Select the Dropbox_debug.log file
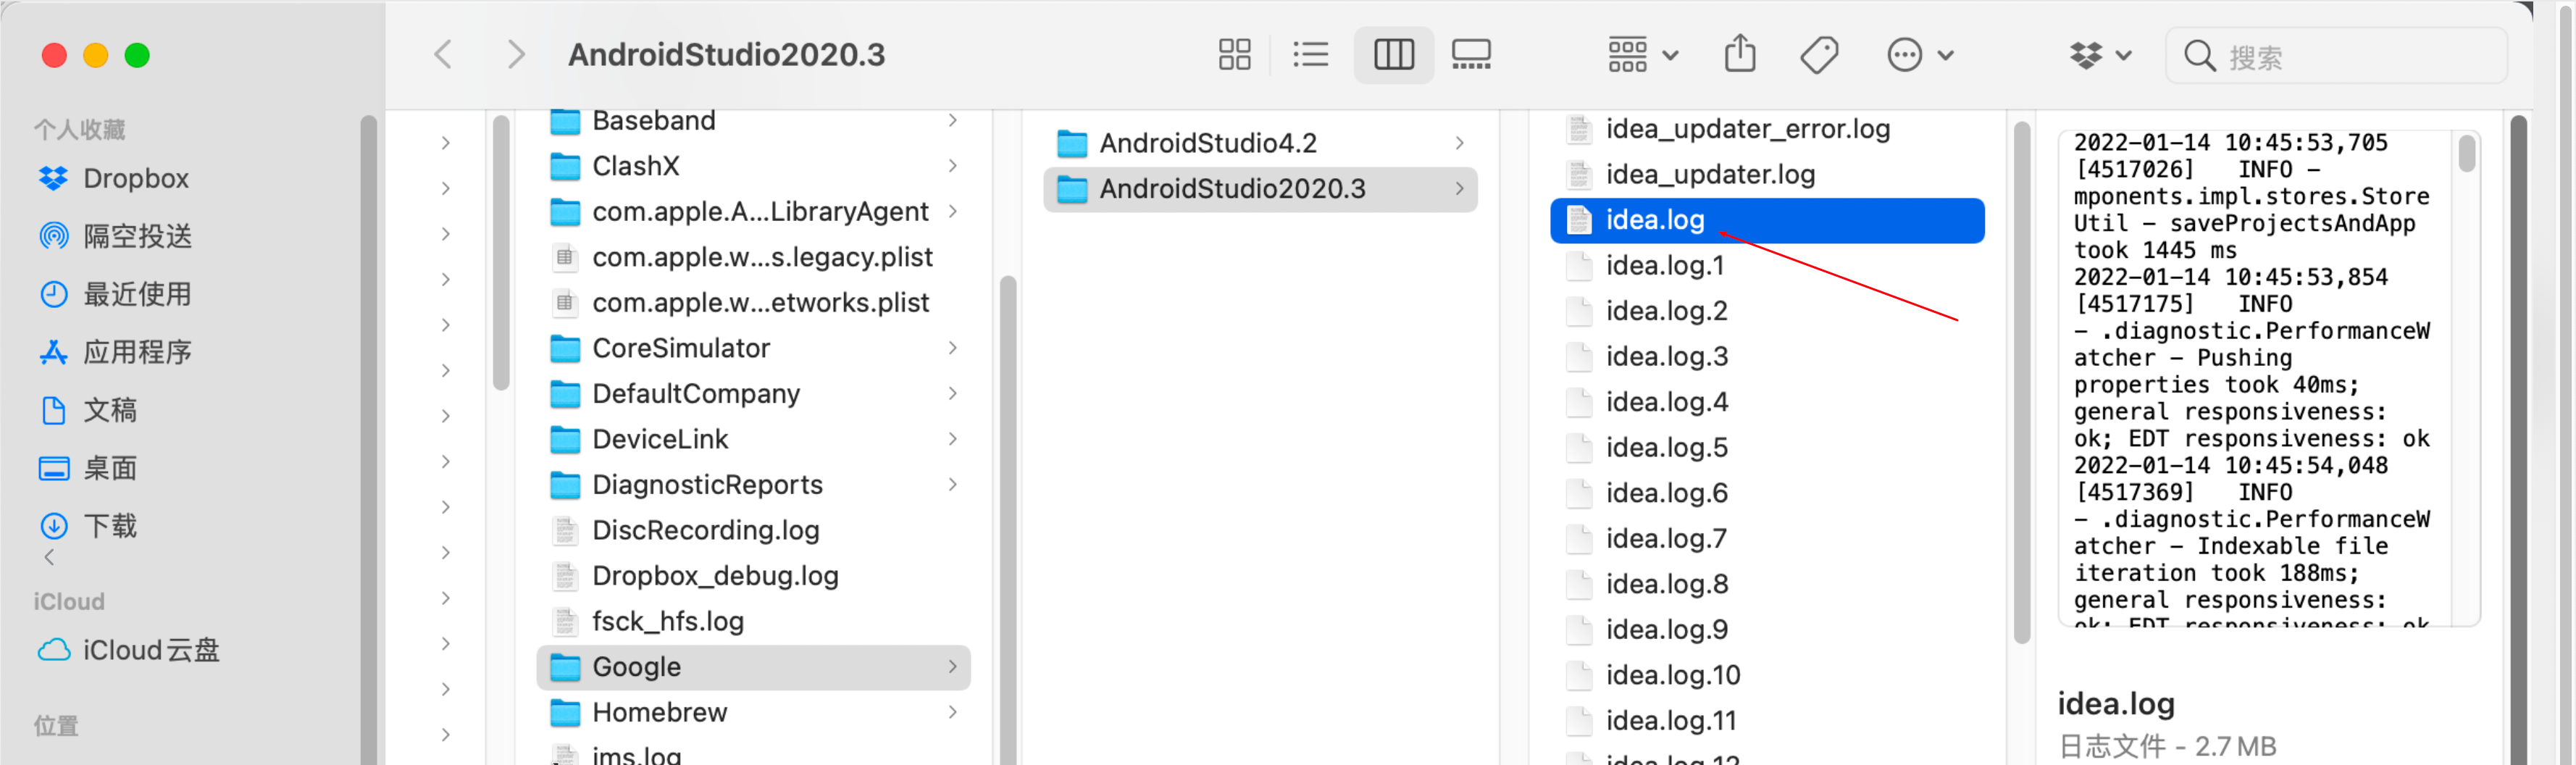The image size is (2576, 765). [x=754, y=575]
